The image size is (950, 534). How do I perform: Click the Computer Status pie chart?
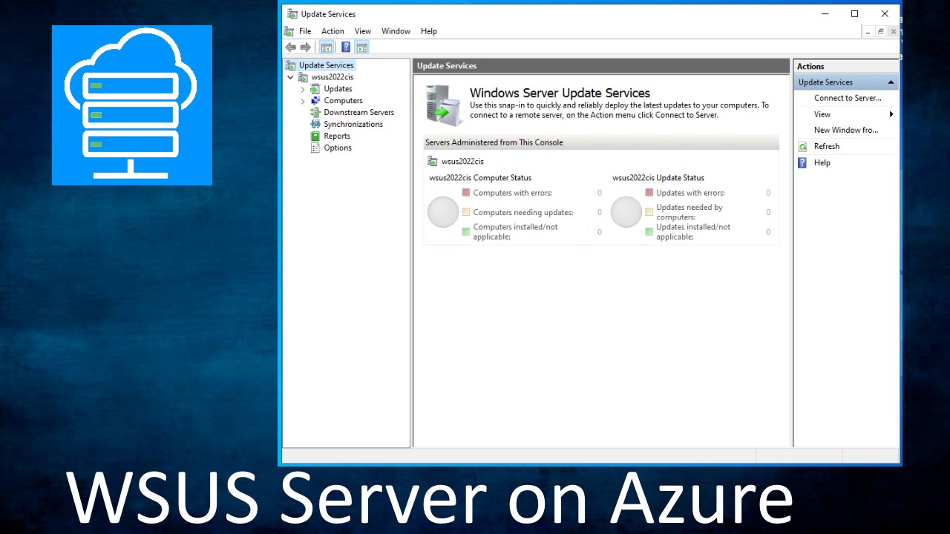tap(443, 212)
